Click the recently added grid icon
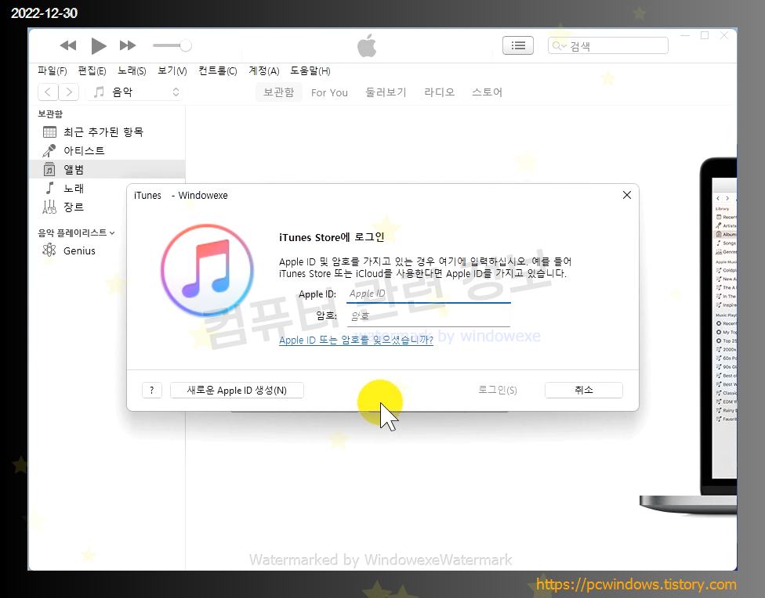 click(49, 132)
